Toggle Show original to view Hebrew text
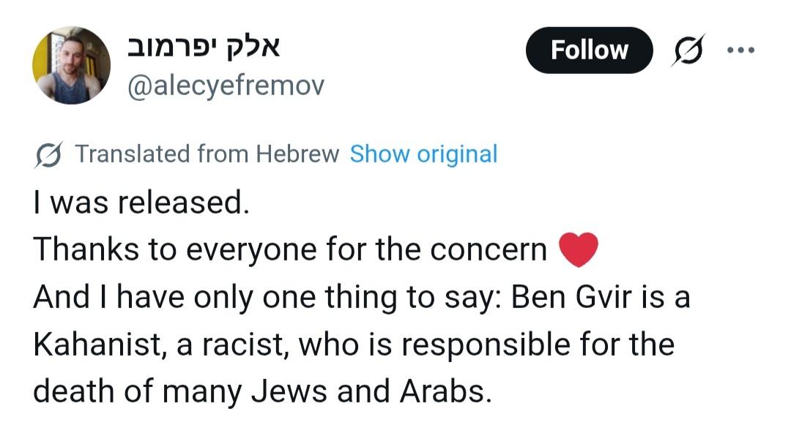791x428 pixels. 423,154
